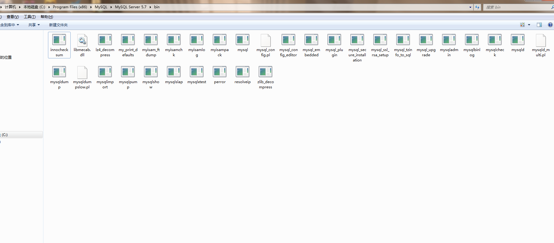Screen dimensions: 554x243
Task: Open the 工具(T) menu
Action: pyautogui.click(x=30, y=17)
